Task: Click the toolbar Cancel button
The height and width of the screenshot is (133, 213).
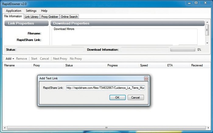Action: [44, 59]
